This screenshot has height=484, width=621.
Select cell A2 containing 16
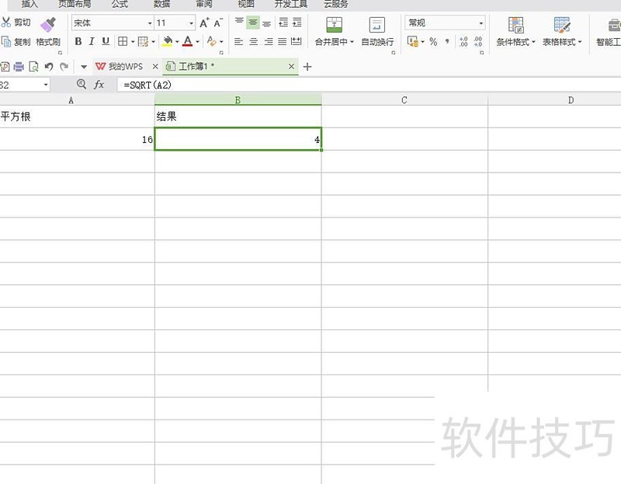78,139
